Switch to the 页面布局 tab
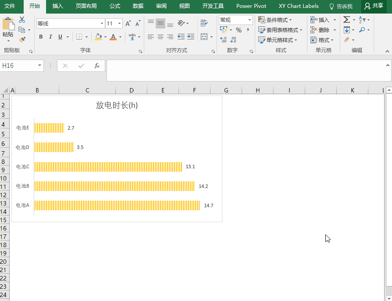Viewport: 392px width, 301px height. 86,6
